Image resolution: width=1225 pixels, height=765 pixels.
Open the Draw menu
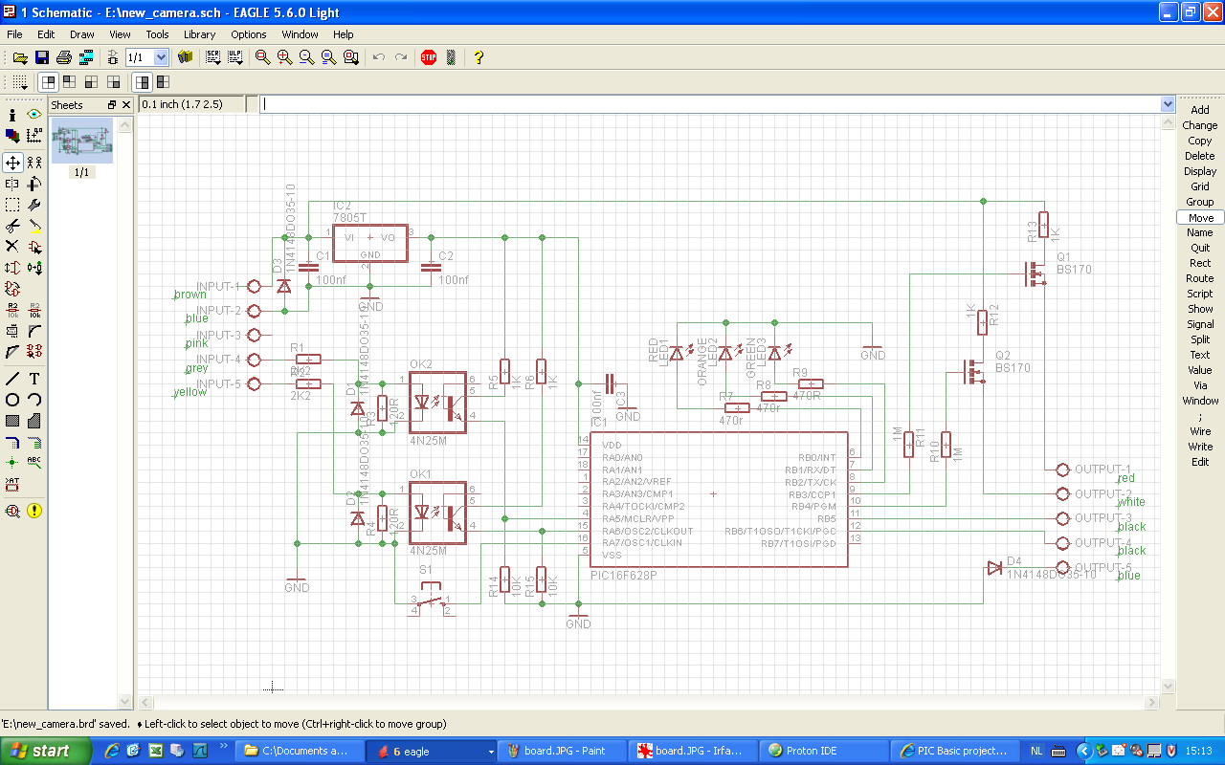(82, 34)
